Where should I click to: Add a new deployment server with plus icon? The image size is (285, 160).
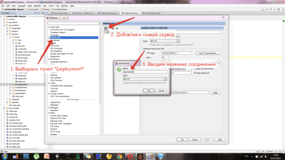click(x=106, y=29)
